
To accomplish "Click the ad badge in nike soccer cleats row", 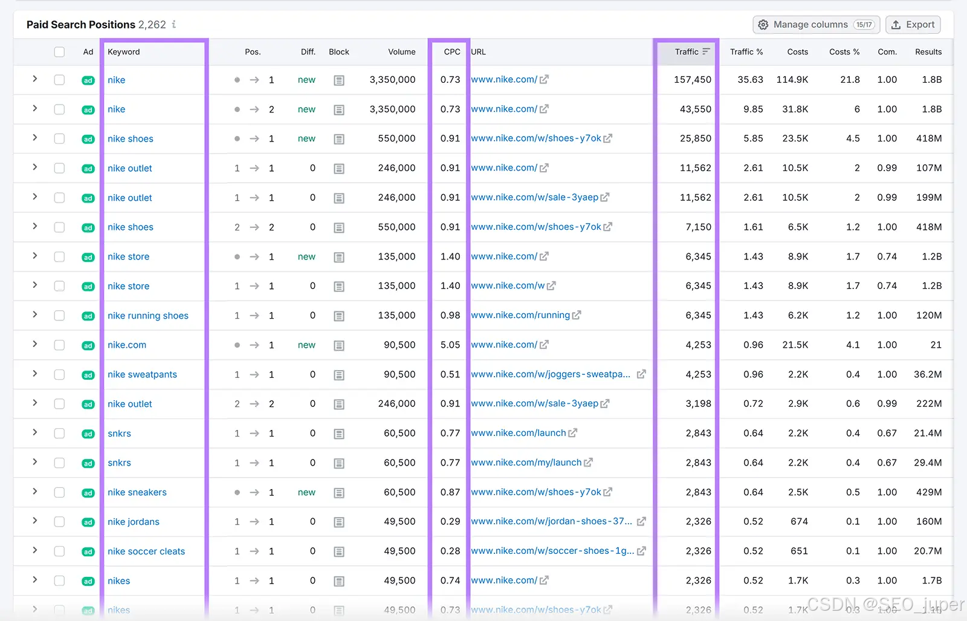I will 88,552.
